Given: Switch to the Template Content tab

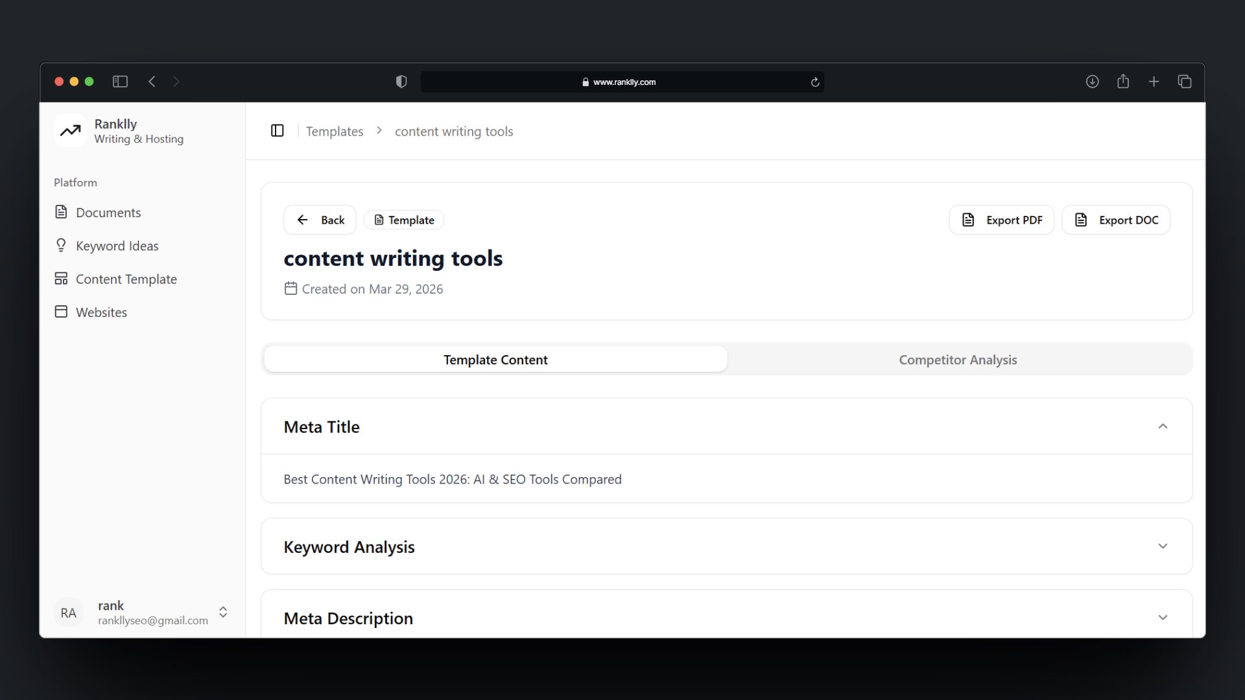Looking at the screenshot, I should (x=495, y=360).
